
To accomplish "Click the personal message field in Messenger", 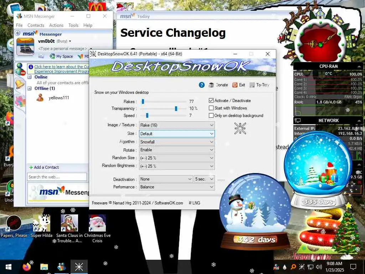I will click(62, 49).
